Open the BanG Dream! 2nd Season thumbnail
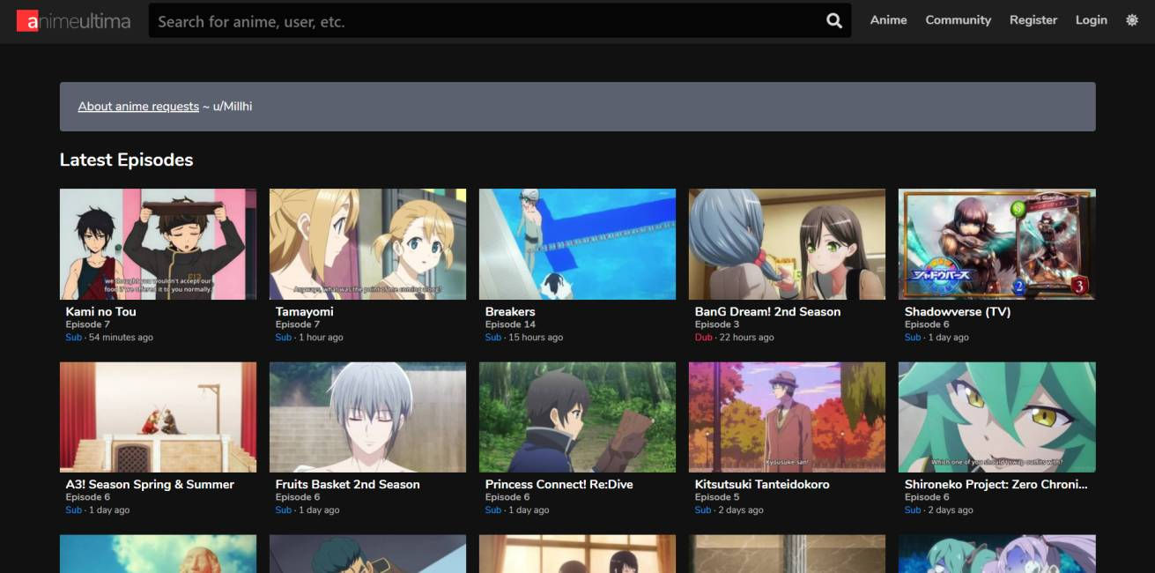The height and width of the screenshot is (573, 1155). click(788, 244)
